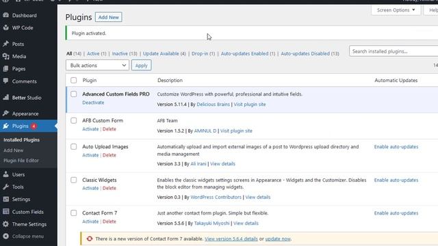Expand the Screen Options panel

(x=396, y=10)
